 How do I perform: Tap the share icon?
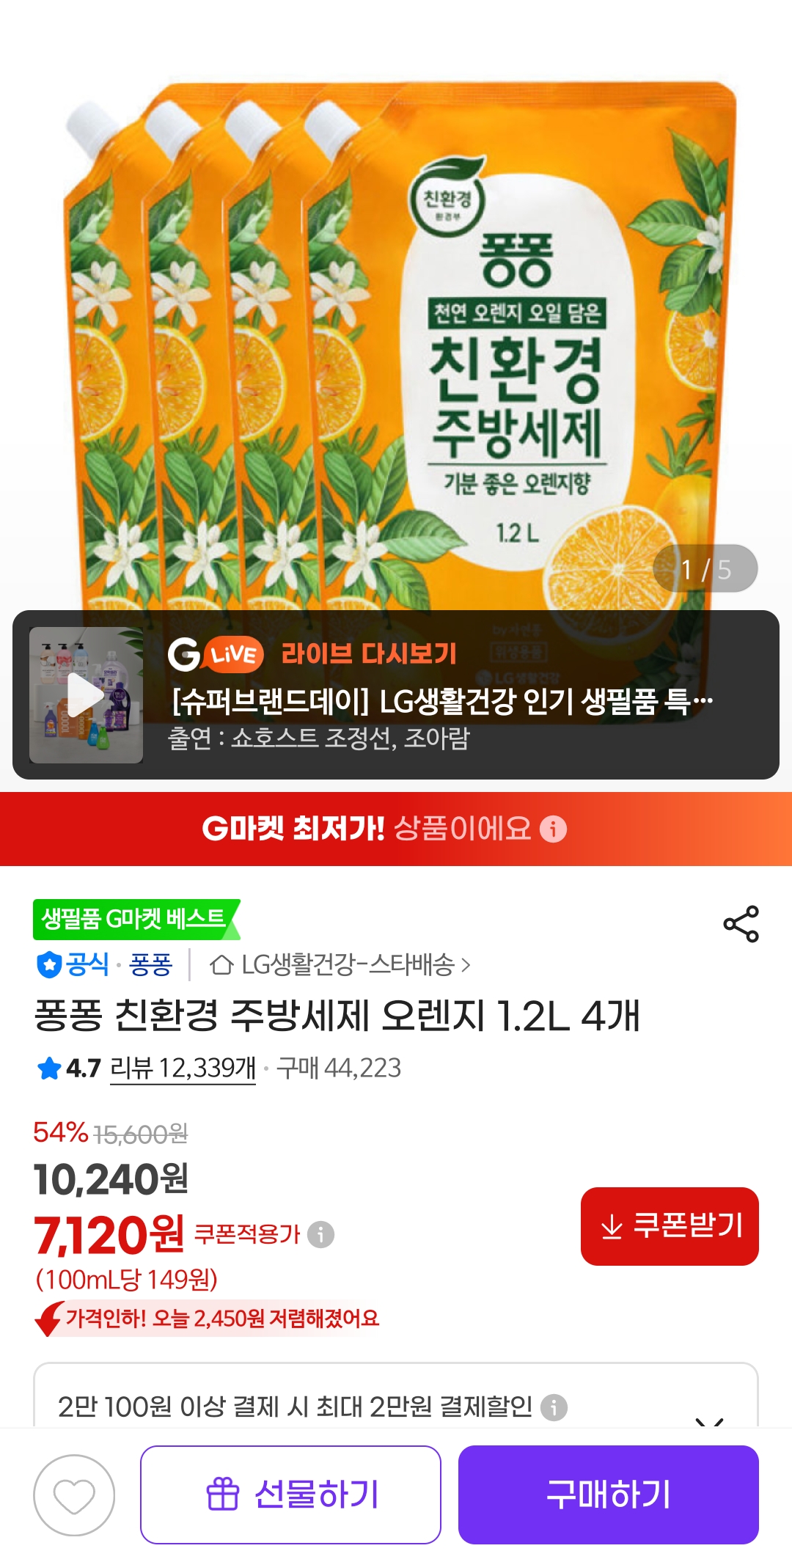click(741, 924)
